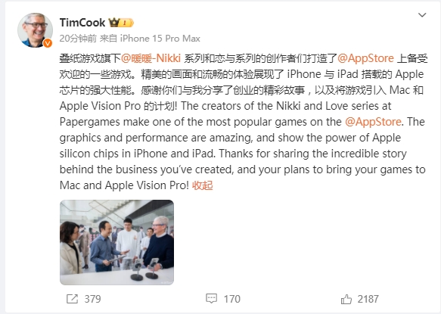Open the first @AppStore mention link
The height and width of the screenshot is (314, 441).
(x=365, y=58)
